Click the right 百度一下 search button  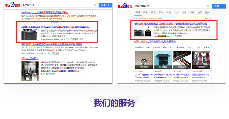[x=219, y=6]
